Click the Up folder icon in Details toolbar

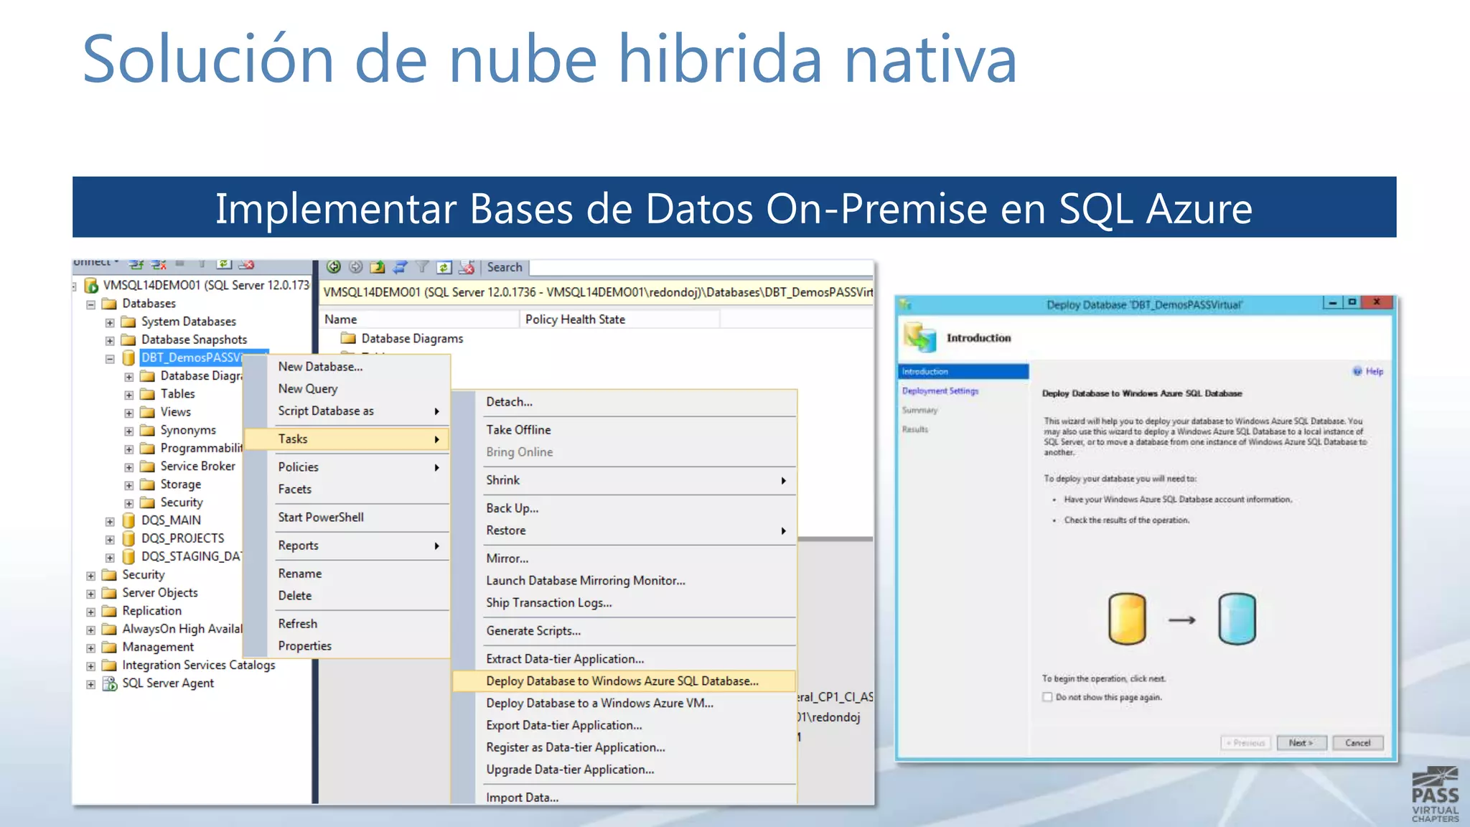[378, 267]
